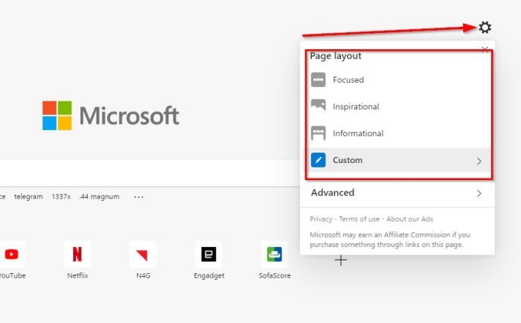Click the Custom pencil icon
The width and height of the screenshot is (521, 323).
[x=319, y=160]
